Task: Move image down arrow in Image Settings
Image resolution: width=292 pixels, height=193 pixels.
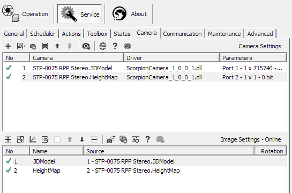Action: (82, 139)
